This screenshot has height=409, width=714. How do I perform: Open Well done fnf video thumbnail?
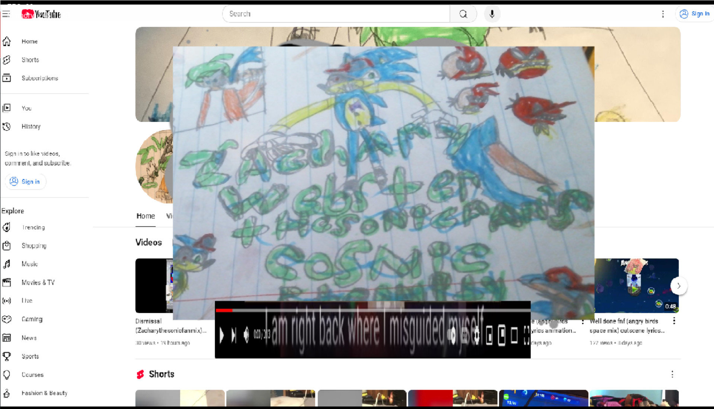pos(637,286)
